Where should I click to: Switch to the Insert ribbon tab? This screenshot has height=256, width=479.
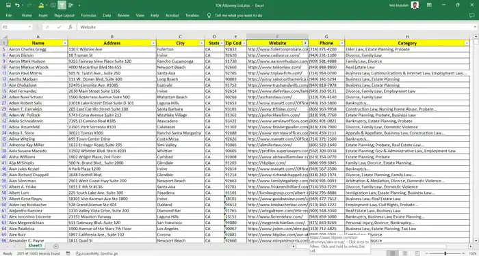[x=43, y=15]
